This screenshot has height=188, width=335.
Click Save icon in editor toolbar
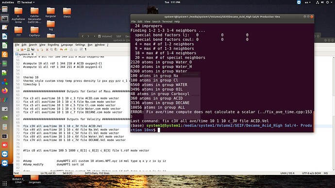point(28,49)
